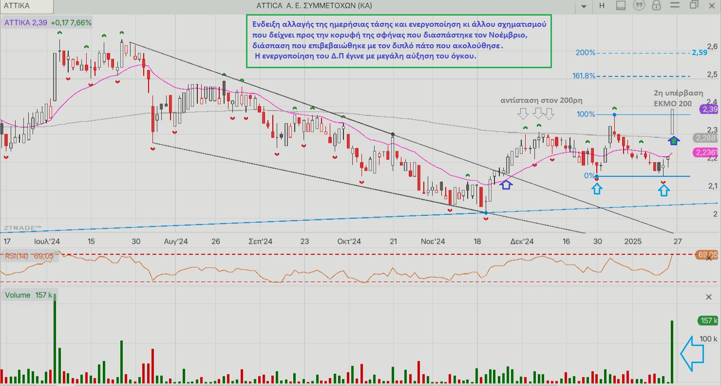Open the symbol list dropdown arrow
Image resolution: width=721 pixels, height=386 pixels.
click(584, 6)
